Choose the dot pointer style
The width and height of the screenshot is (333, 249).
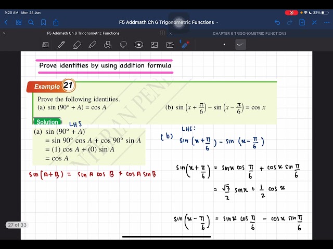coord(224,45)
